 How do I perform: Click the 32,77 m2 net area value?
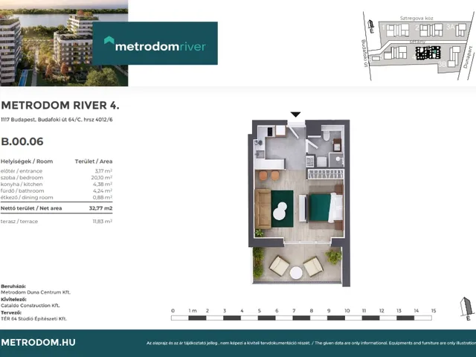[x=101, y=208]
